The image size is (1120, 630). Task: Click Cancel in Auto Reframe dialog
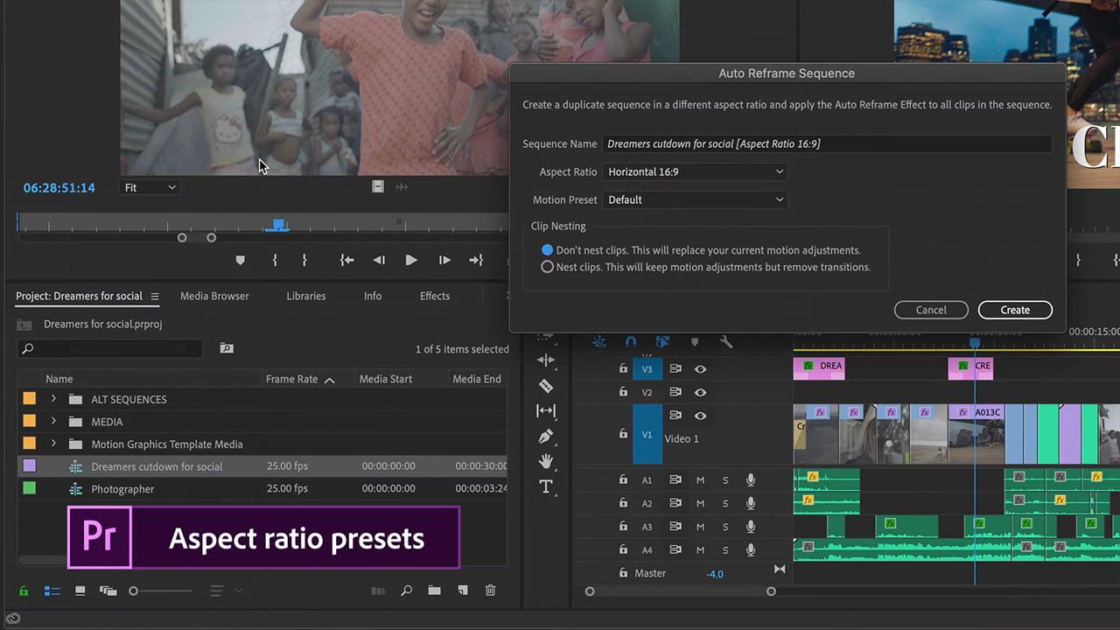(x=931, y=310)
